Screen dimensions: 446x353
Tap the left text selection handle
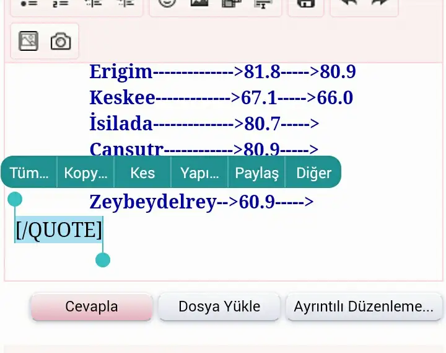15,200
